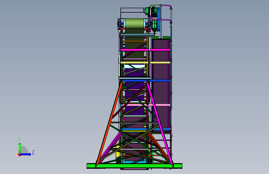The width and height of the screenshot is (269, 174).
Task: Select the red origin point of the triad
Action: coord(19,154)
